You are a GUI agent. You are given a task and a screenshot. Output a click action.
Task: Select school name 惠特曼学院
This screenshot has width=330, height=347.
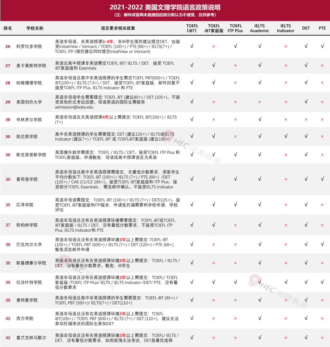[27, 300]
